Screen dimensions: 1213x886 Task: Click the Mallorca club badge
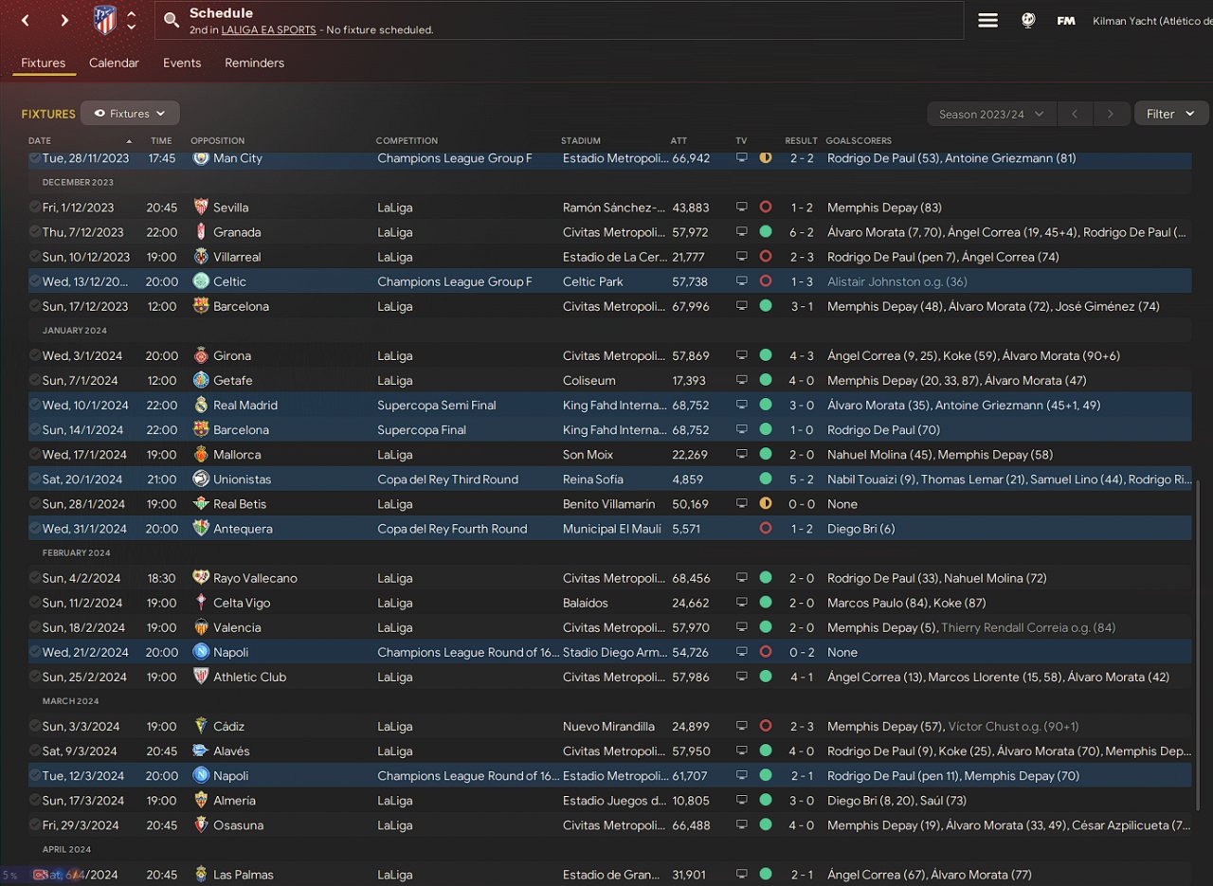(201, 455)
